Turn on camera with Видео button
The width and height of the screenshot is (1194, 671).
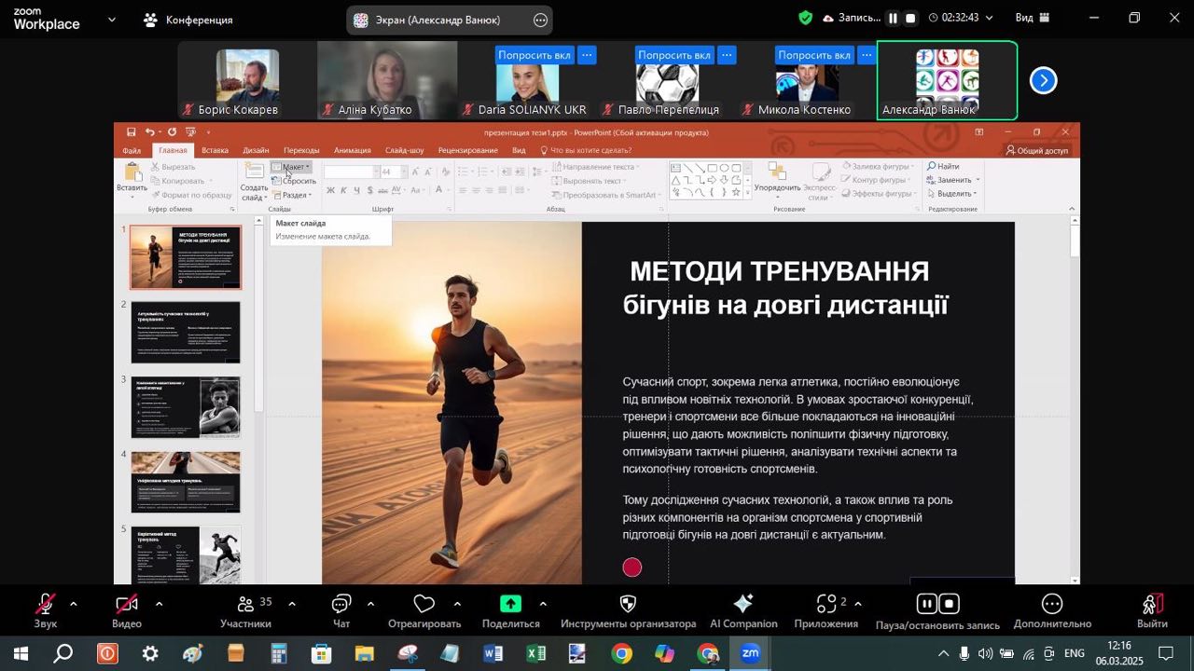point(127,604)
